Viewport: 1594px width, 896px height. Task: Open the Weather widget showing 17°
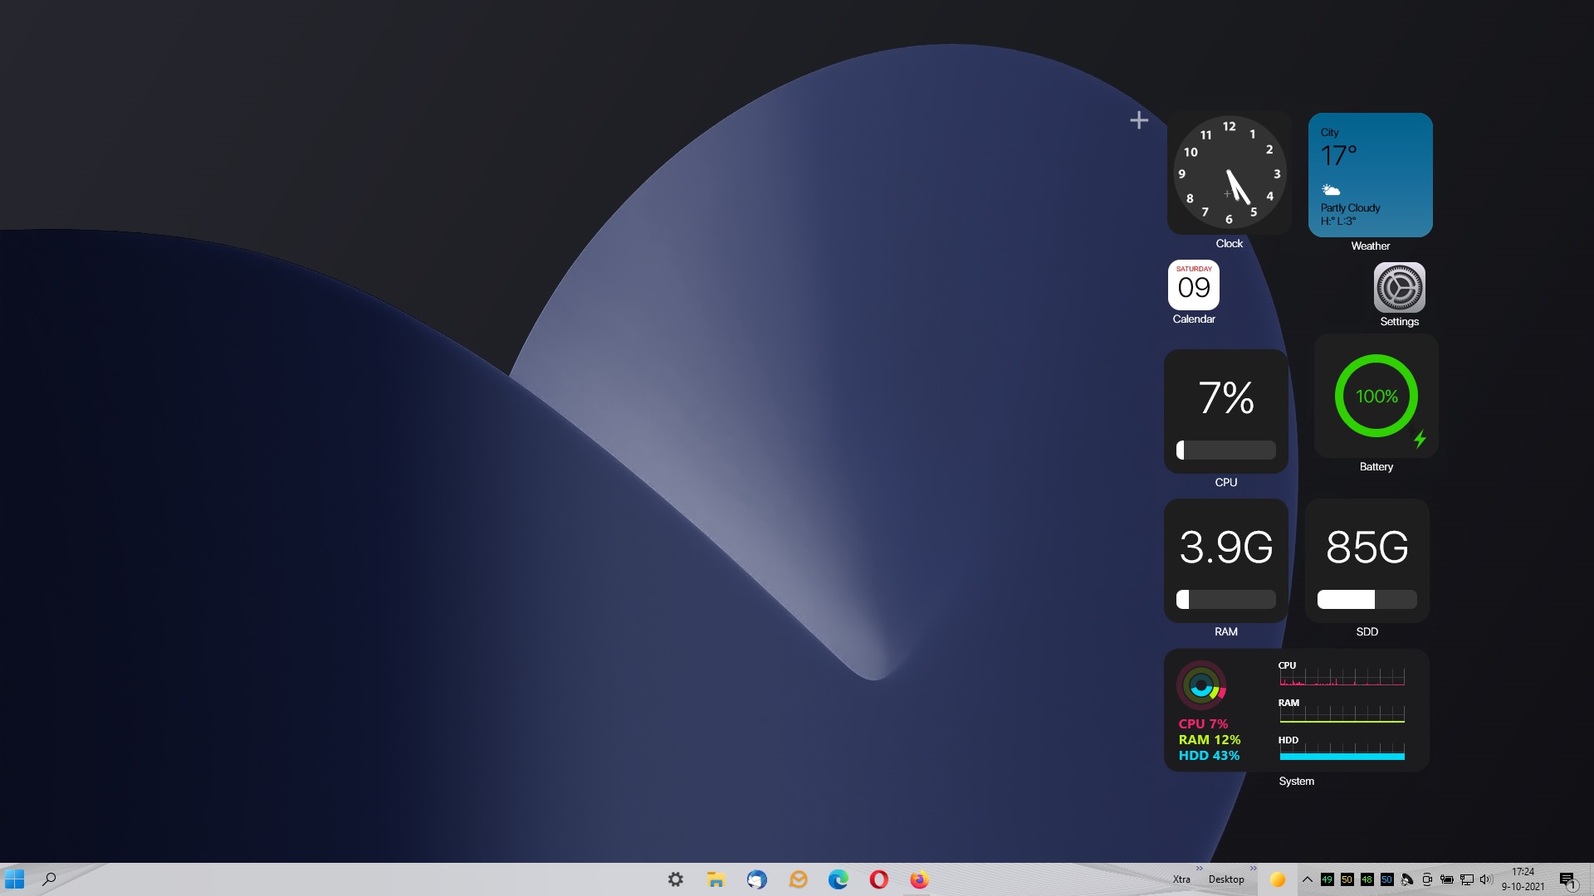[x=1371, y=175]
